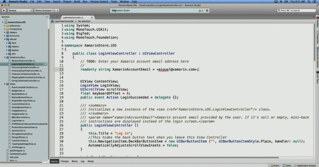
Task: Open the Release configuration dropdown
Action: pos(20,10)
